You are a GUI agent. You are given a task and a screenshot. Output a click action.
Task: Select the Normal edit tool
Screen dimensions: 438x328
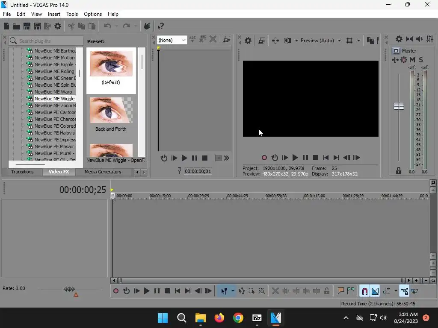pos(224,291)
